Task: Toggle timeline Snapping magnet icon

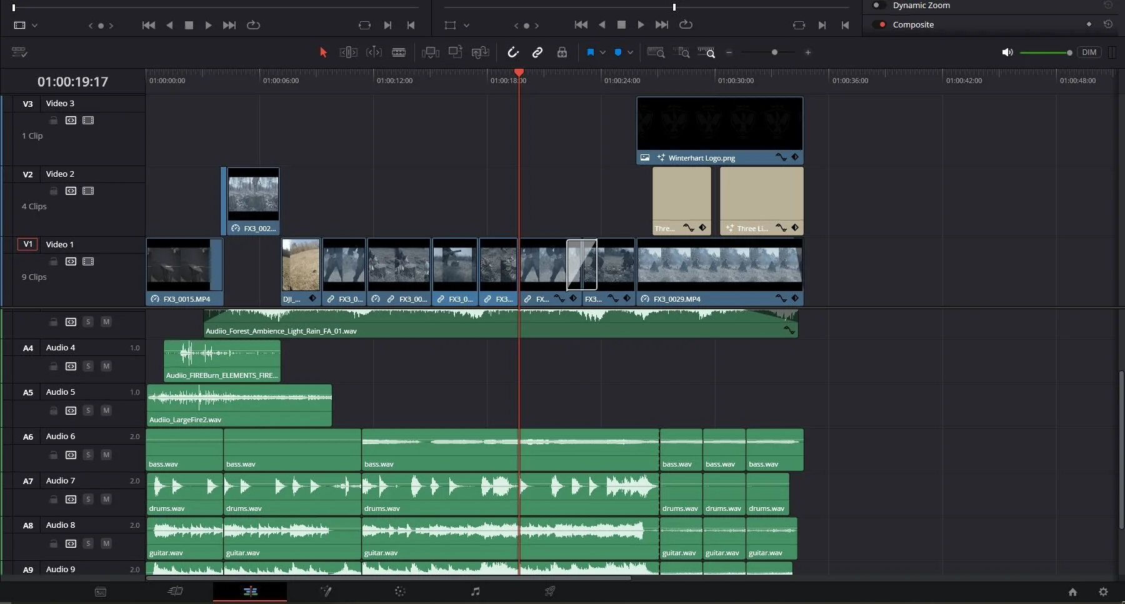Action: pyautogui.click(x=513, y=52)
